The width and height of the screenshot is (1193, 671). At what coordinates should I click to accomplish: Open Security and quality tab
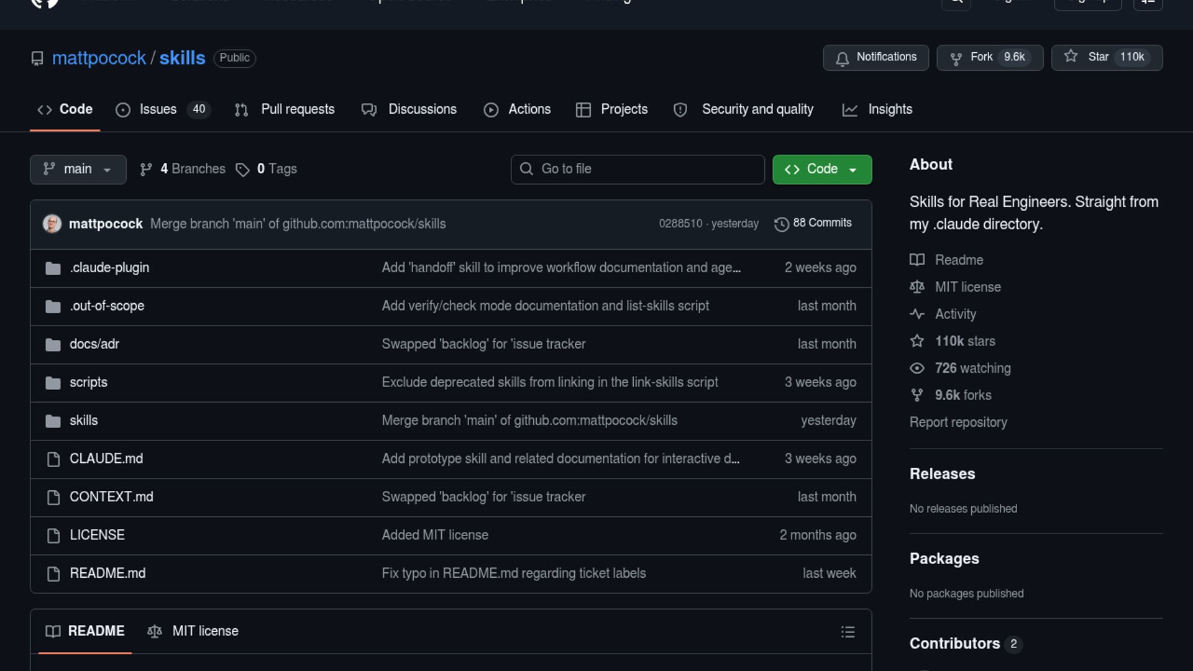pos(743,109)
